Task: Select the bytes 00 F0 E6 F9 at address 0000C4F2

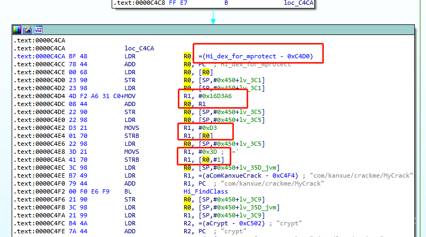Action: (89, 191)
